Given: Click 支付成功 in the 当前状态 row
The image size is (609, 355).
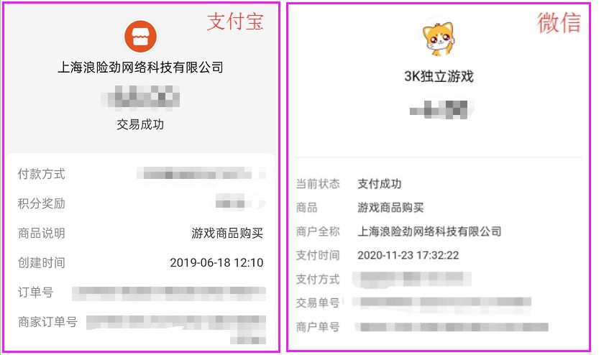Looking at the screenshot, I should (x=380, y=184).
